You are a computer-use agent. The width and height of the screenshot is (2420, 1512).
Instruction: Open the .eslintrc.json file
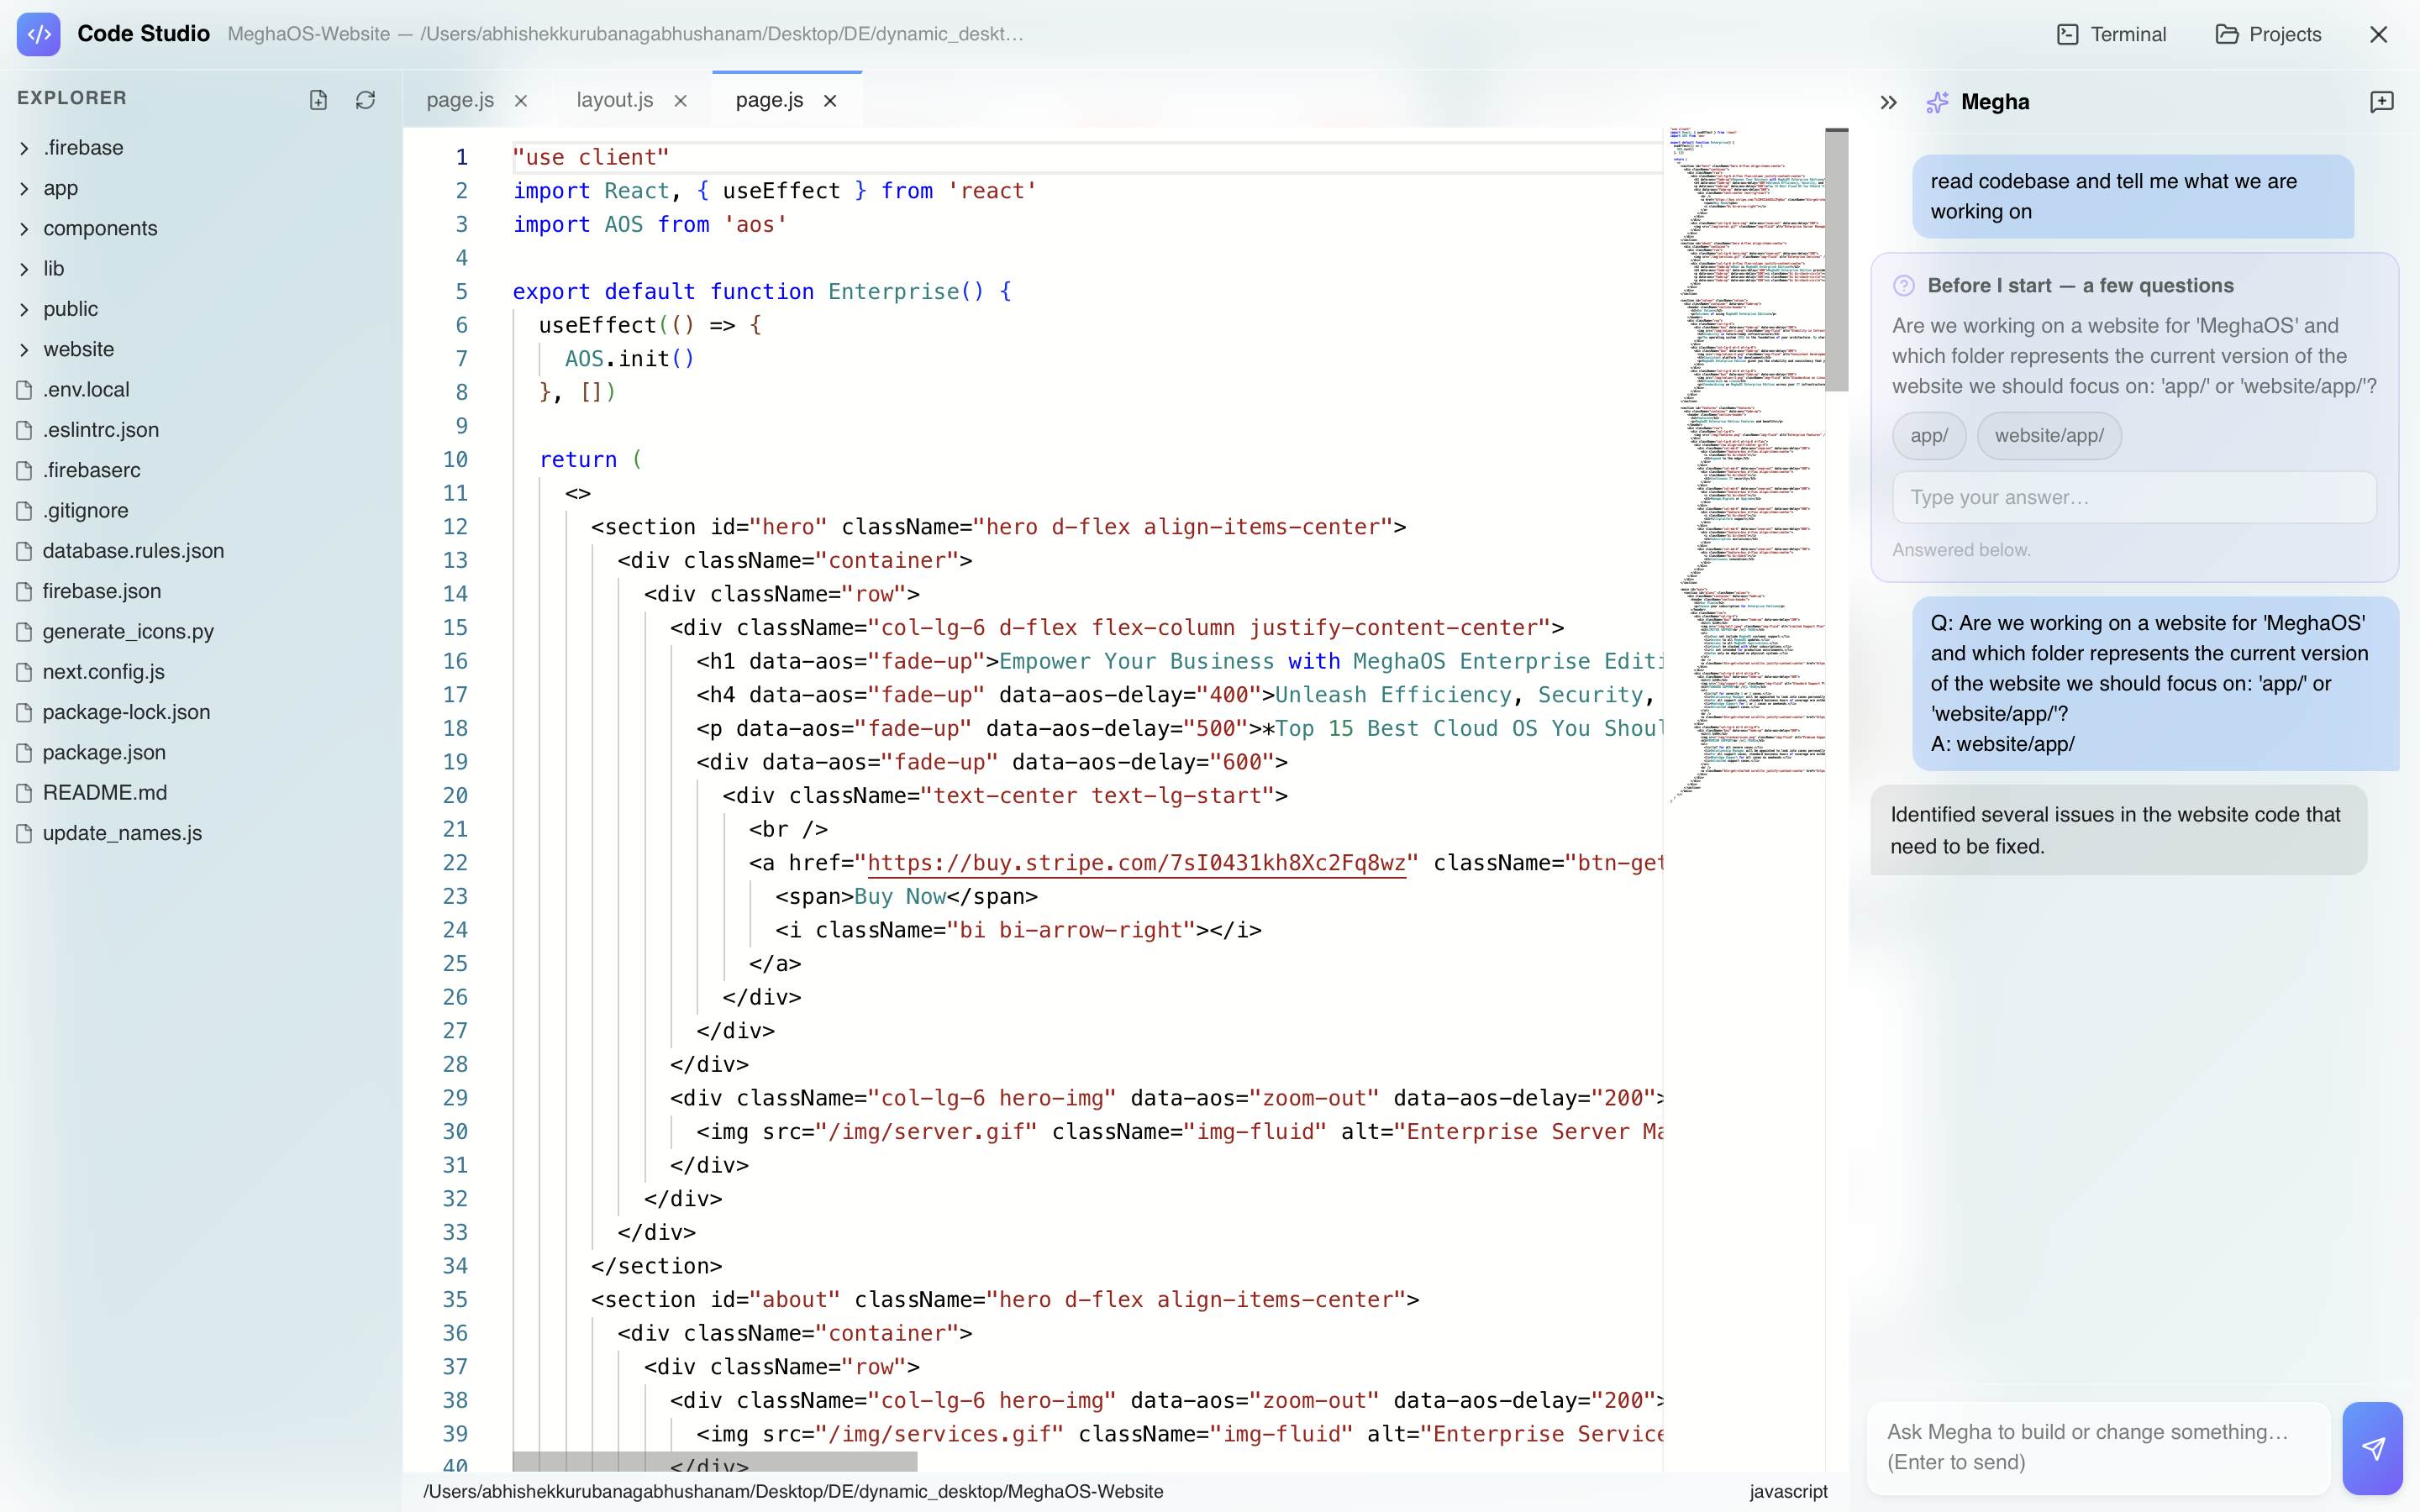pos(200,430)
